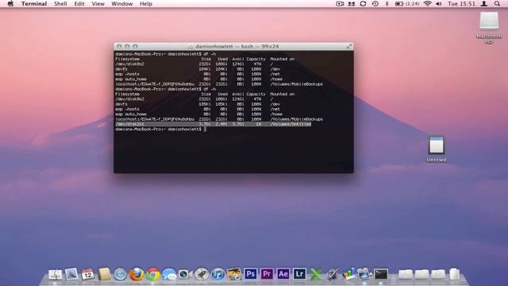The image size is (508, 286).
Task: Click the Terminal window full-screen arrows icon
Action: (349, 46)
